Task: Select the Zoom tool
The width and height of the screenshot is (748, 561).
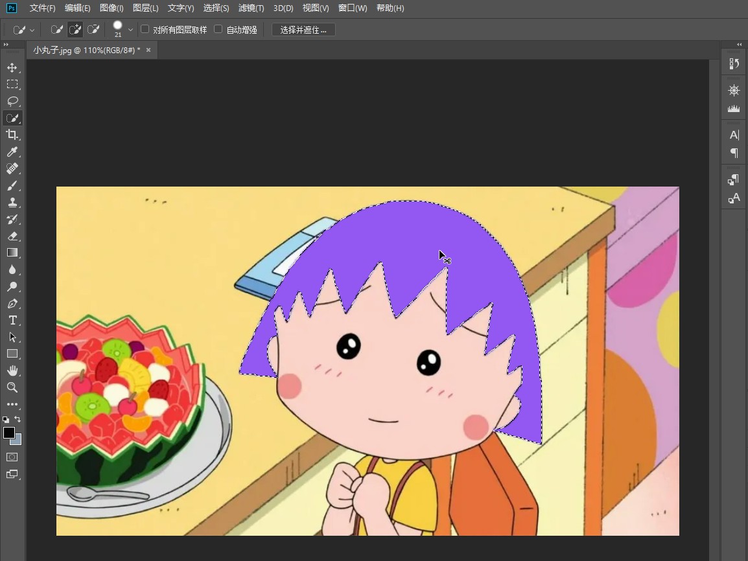Action: [12, 387]
